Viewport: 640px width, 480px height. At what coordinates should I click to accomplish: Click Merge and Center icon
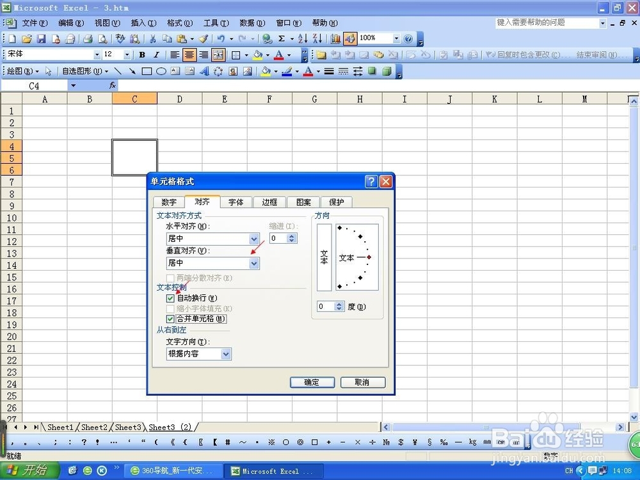[218, 54]
